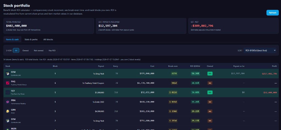Enable the Has ROI filter

[x=52, y=51]
